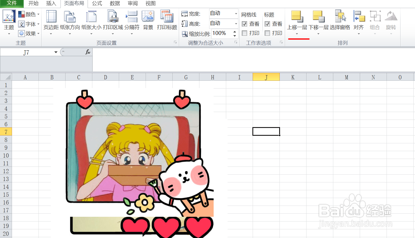The width and height of the screenshot is (415, 238).
Task: Click the select-all corner of the sheet
Action: click(x=6, y=77)
